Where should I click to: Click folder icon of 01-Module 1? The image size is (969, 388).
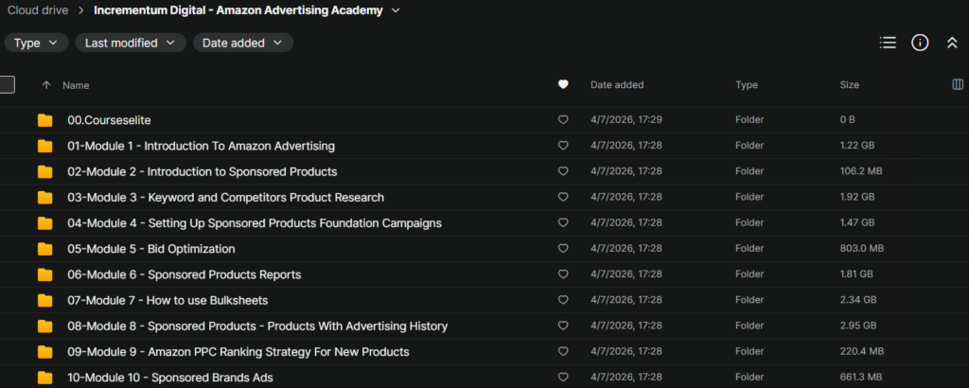[45, 147]
